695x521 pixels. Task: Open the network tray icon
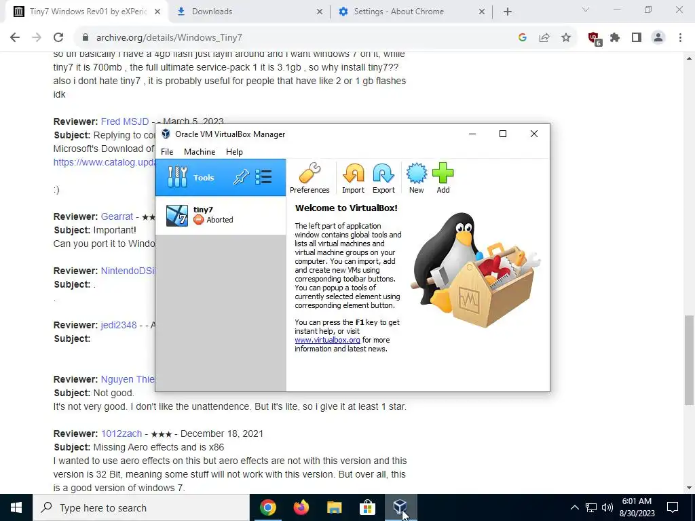[591, 507]
